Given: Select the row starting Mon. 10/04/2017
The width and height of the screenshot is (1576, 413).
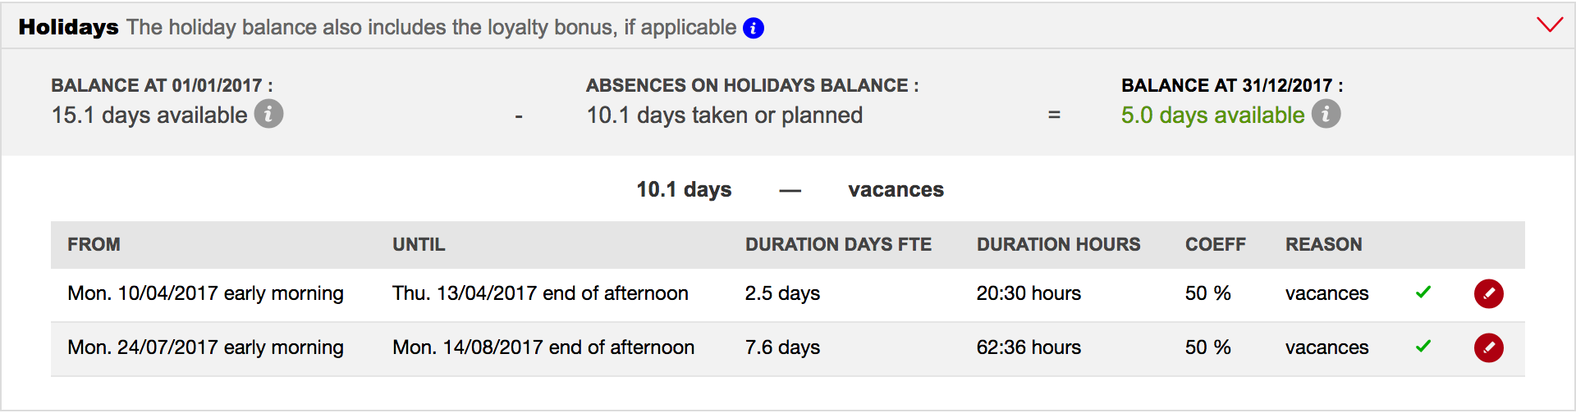Looking at the screenshot, I should 205,293.
